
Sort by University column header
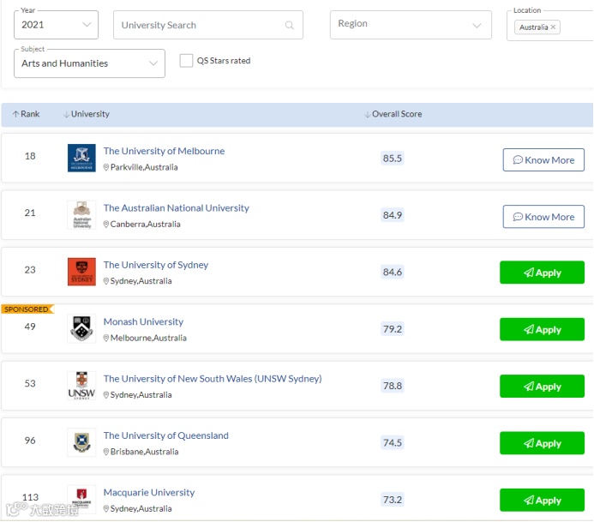click(87, 114)
